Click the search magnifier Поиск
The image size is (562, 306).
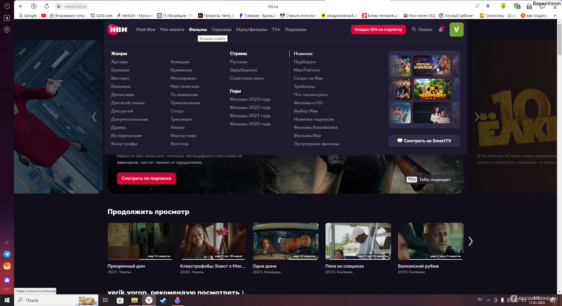pyautogui.click(x=422, y=30)
